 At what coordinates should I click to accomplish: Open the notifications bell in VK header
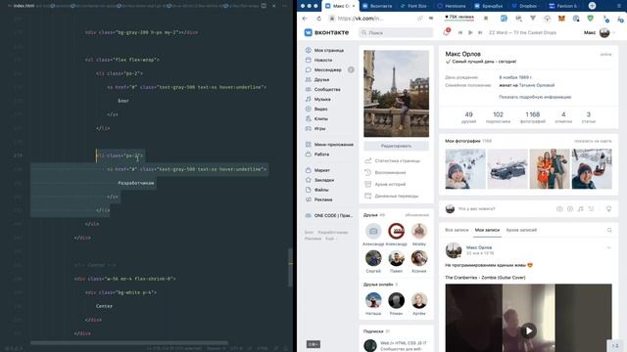pos(447,32)
